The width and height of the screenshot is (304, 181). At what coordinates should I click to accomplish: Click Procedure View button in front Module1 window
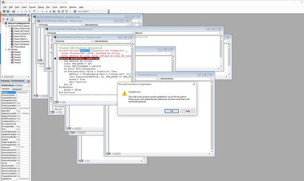pyautogui.click(x=55, y=102)
